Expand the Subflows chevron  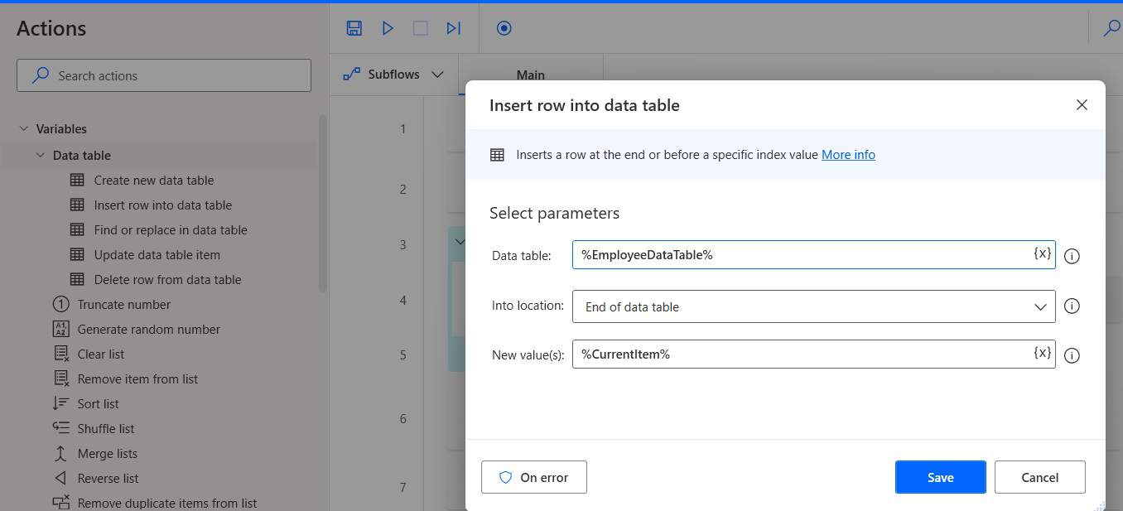(438, 74)
